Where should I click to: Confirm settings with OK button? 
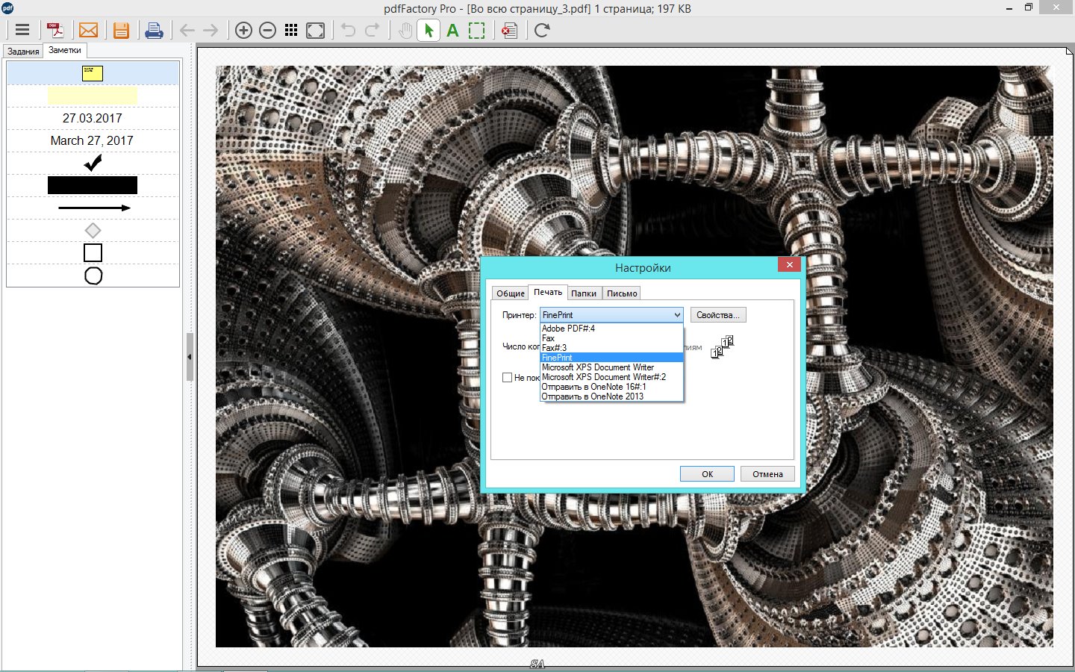[707, 474]
